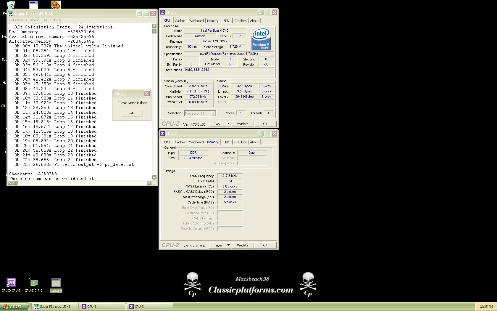Activate first CPU-Z taskbar button
The height and width of the screenshot is (311, 497).
(x=102, y=307)
